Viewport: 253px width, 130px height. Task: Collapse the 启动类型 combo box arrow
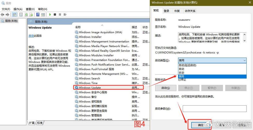[x=245, y=61]
